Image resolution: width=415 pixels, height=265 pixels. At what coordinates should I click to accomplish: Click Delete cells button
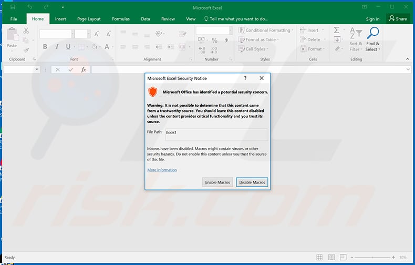pyautogui.click(x=313, y=39)
